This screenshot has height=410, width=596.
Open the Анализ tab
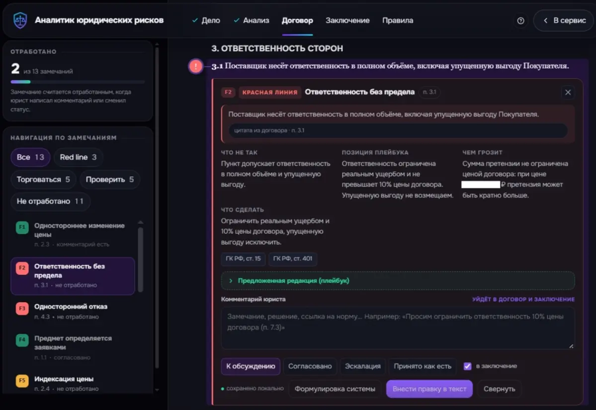(x=251, y=20)
